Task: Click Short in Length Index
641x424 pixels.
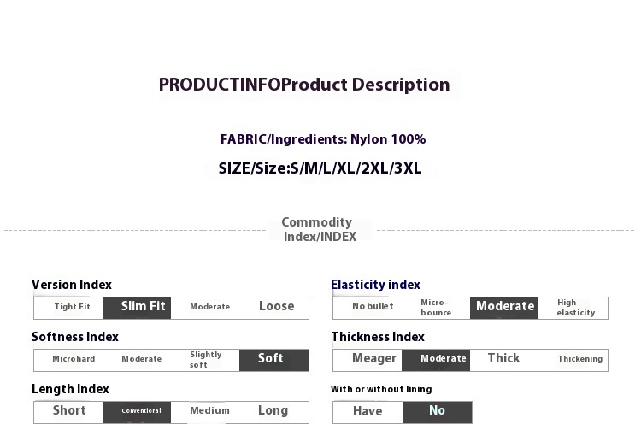Action: pos(69,410)
